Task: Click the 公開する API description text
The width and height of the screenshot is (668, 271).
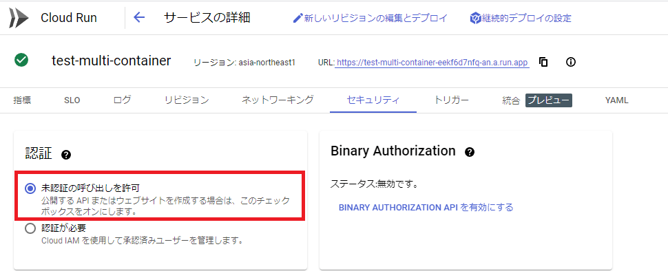Action: 165,205
